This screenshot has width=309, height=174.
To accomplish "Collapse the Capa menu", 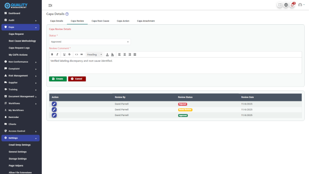I will point(20,27).
